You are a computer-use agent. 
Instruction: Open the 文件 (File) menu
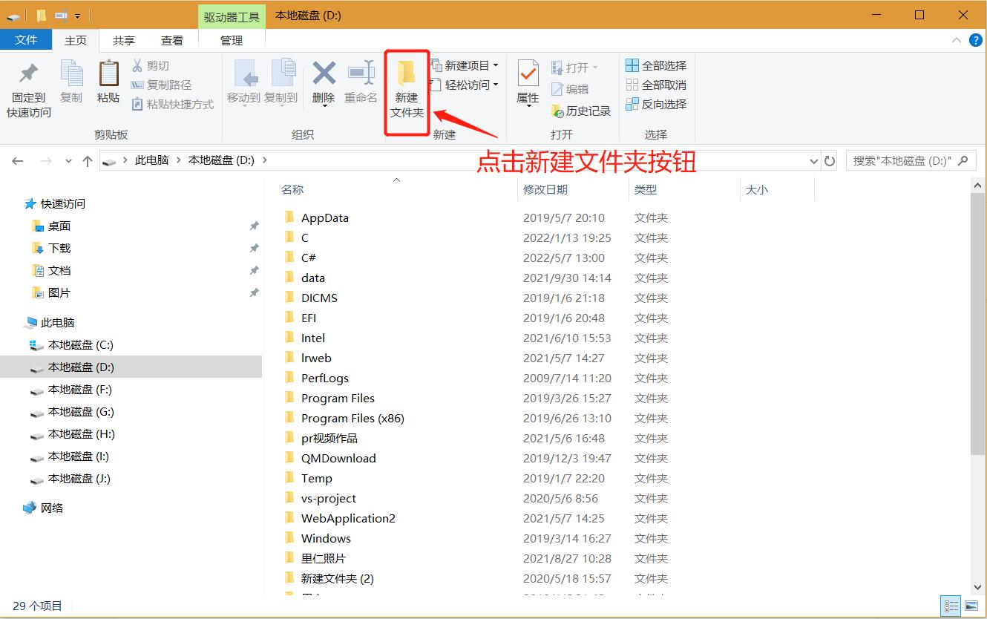click(x=26, y=41)
